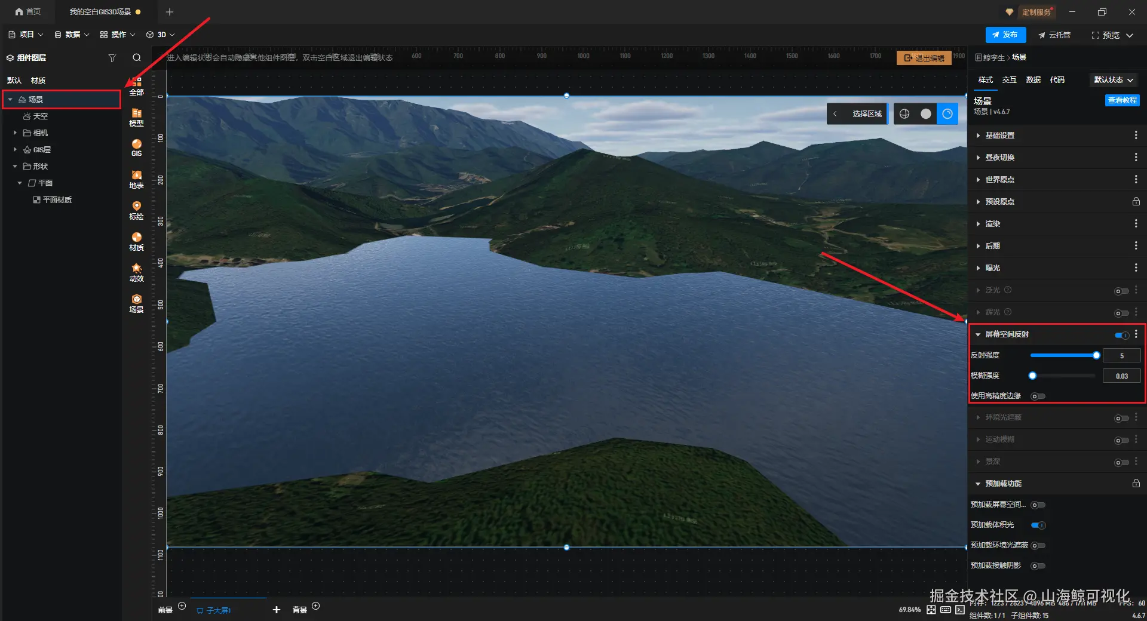Enable 使用高精度边缘 switch
The width and height of the screenshot is (1147, 621).
coord(1038,396)
